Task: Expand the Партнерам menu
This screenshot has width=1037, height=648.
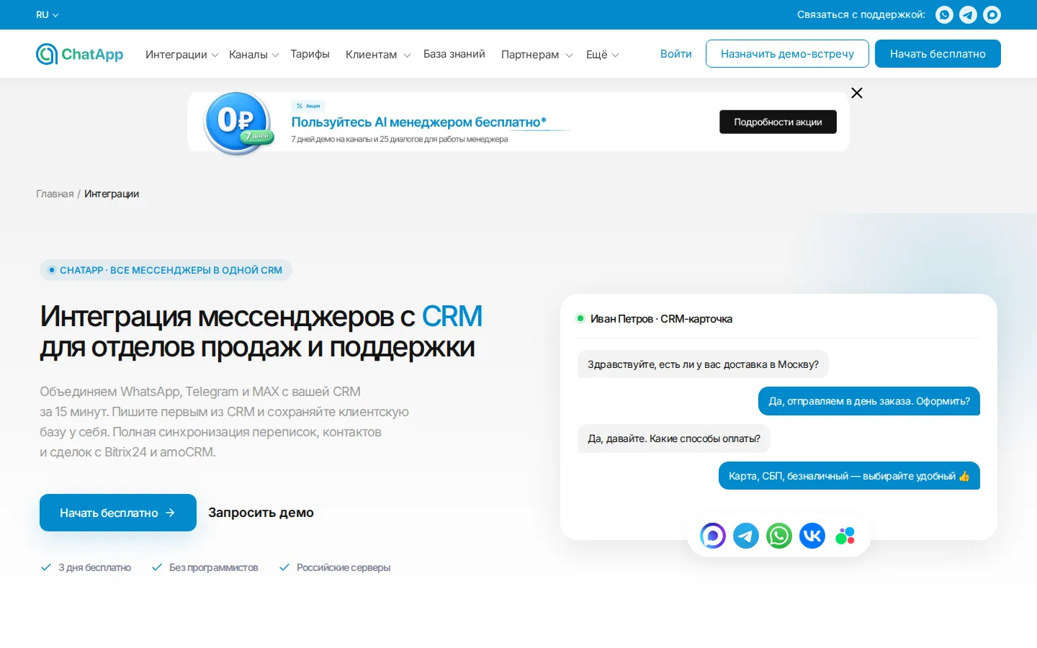Action: [537, 55]
